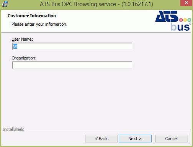Click the 'Customer Information' heading
The height and width of the screenshot is (147, 193).
coord(32,16)
